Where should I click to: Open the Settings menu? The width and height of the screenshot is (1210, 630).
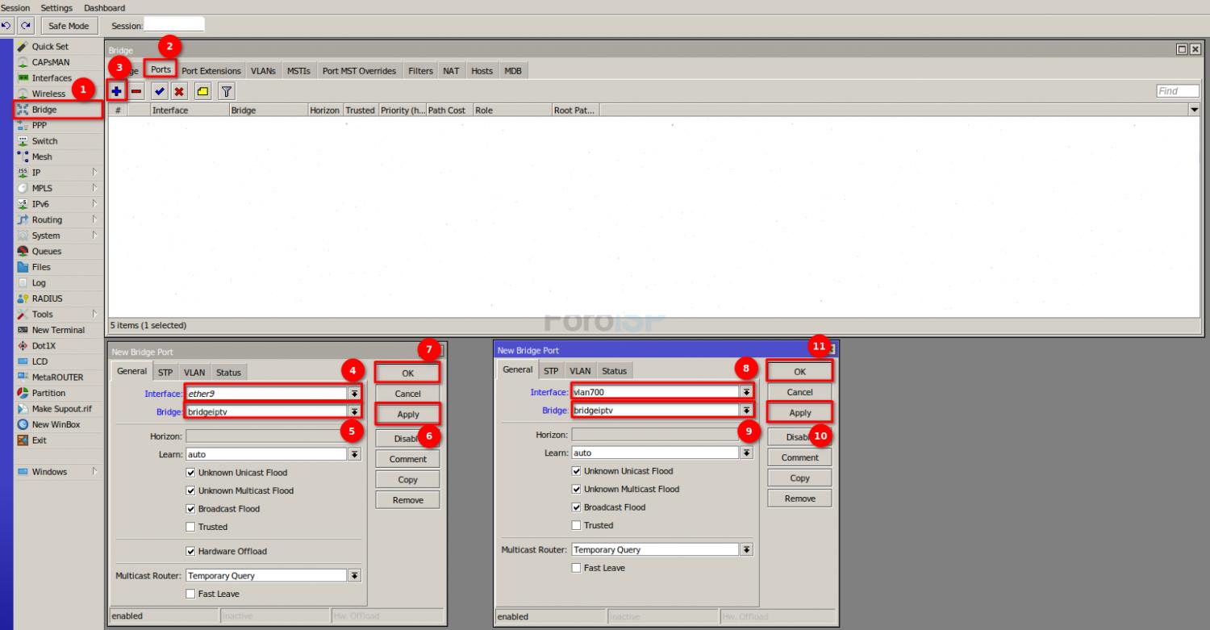(x=56, y=8)
